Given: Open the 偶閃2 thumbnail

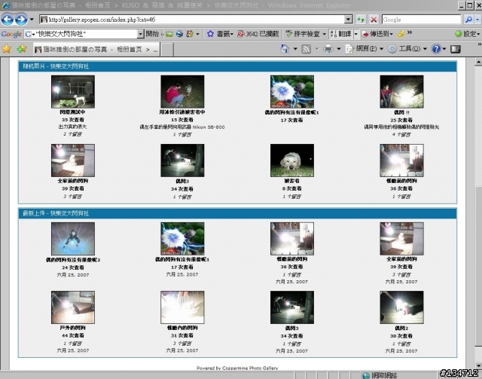Looking at the screenshot, I should (x=401, y=307).
